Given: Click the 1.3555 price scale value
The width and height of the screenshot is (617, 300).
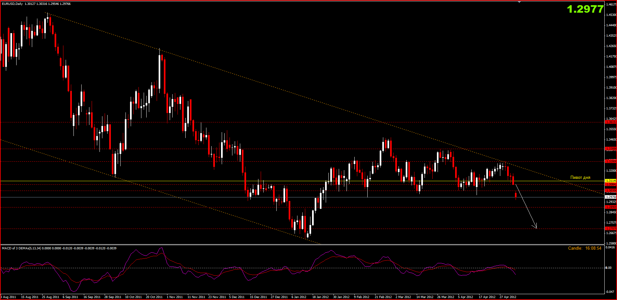Looking at the screenshot, I should coord(611,129).
